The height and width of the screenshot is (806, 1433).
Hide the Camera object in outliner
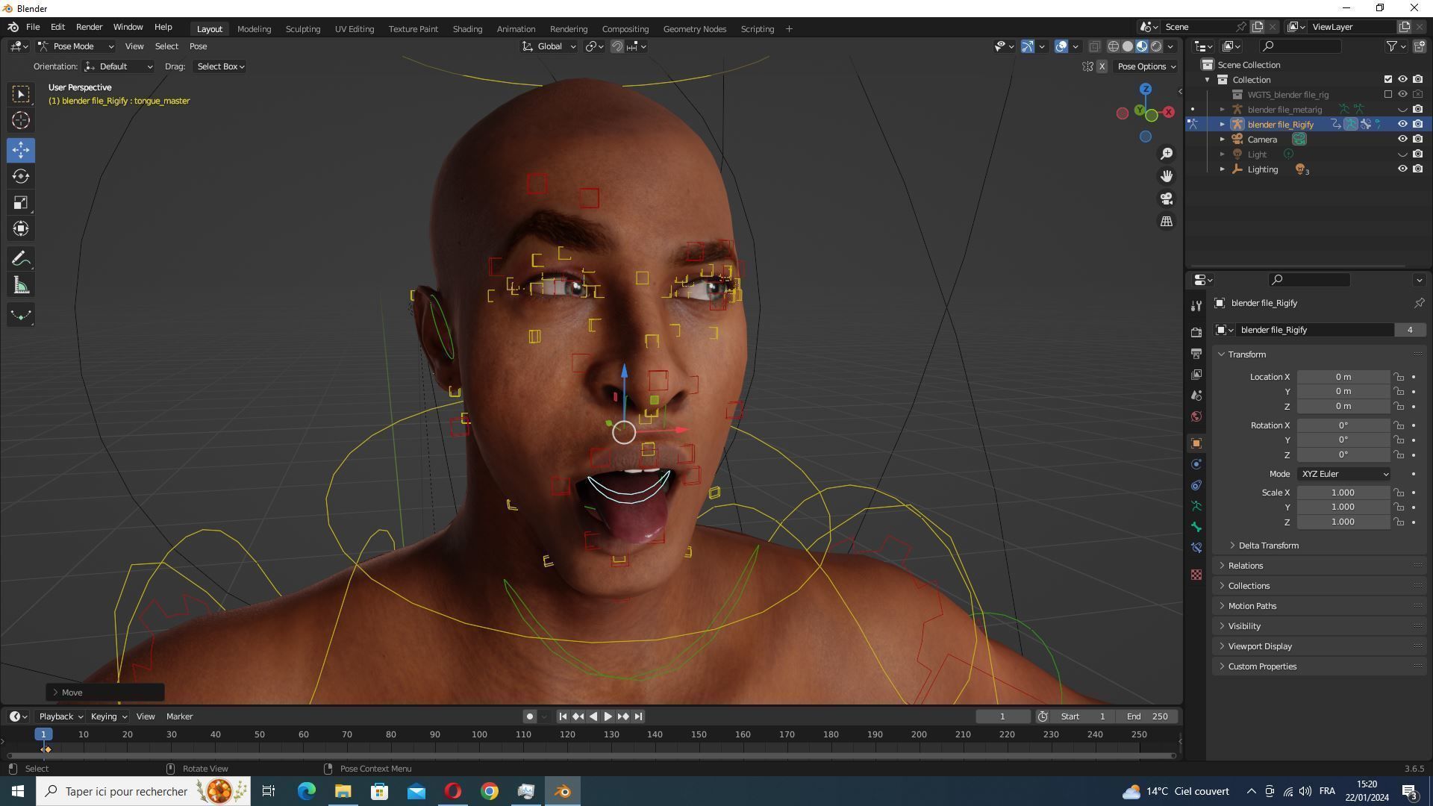[x=1402, y=139]
